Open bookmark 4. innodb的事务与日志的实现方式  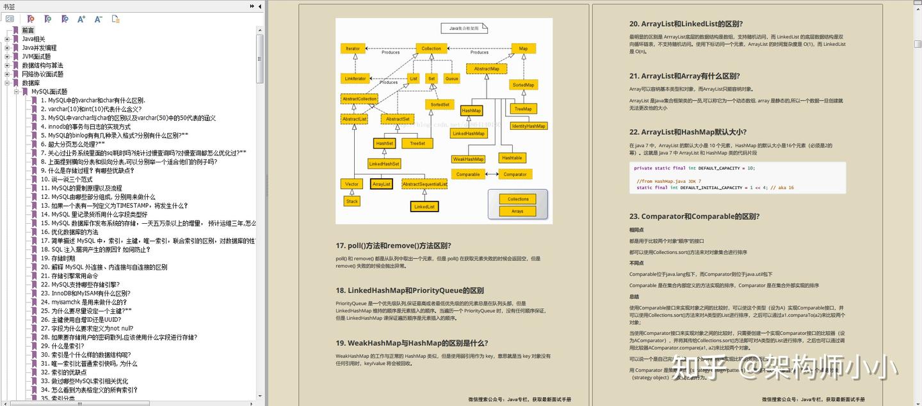tap(85, 127)
